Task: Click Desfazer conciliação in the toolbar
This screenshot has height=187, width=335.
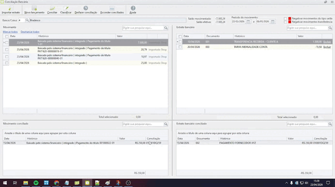Action: (x=86, y=10)
